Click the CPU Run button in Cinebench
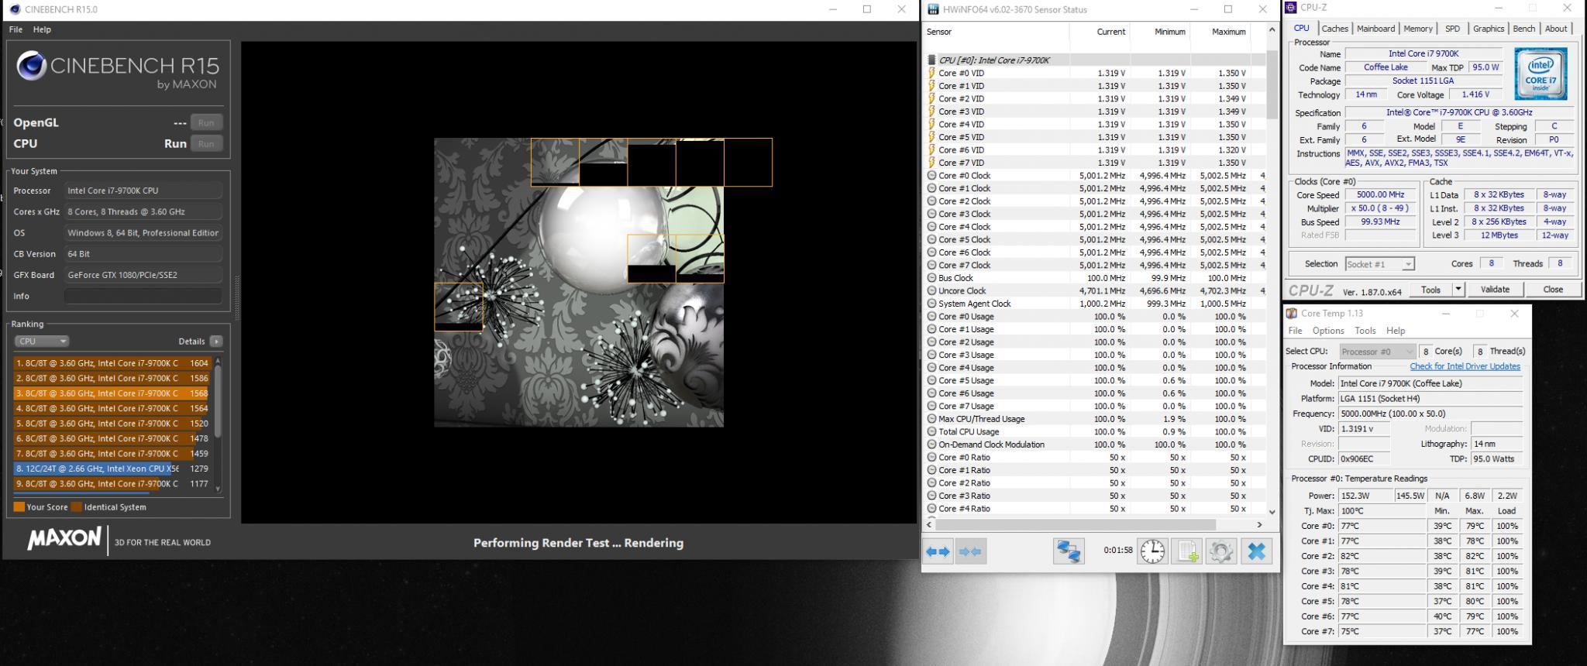The width and height of the screenshot is (1587, 666). pos(206,143)
